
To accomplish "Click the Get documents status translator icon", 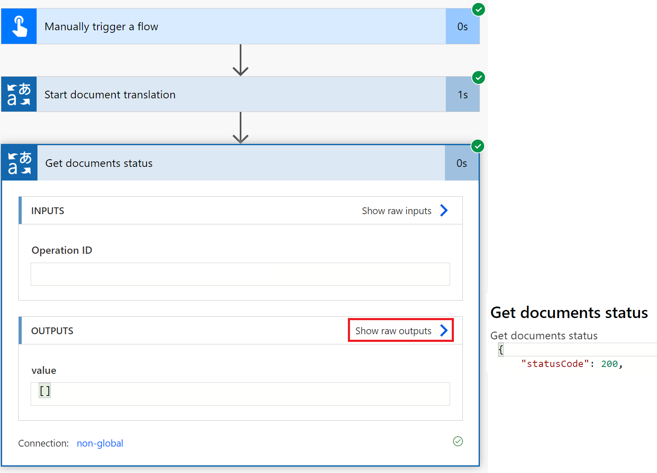I will pos(19,163).
